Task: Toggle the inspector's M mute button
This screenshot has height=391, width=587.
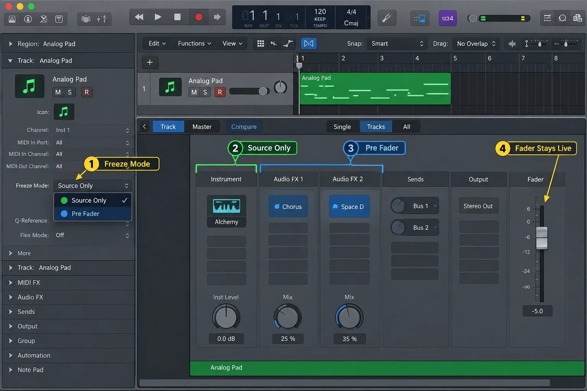Action: tap(58, 92)
